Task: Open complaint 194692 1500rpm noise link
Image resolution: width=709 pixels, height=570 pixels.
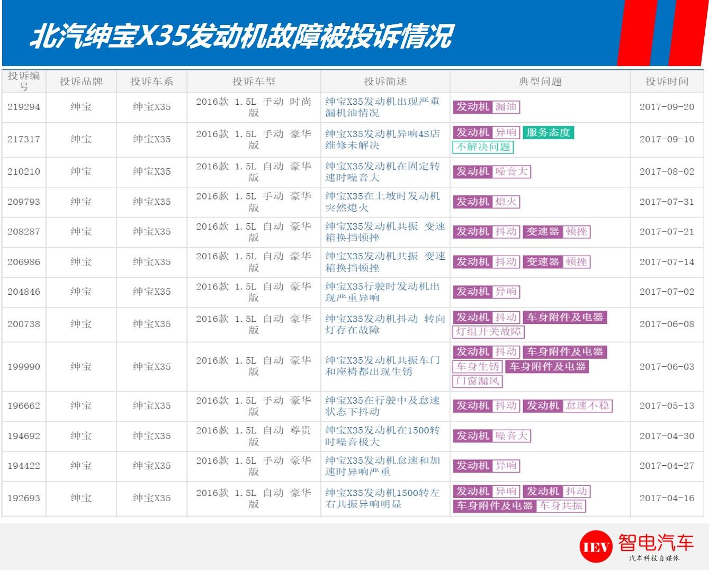Action: coord(382,436)
